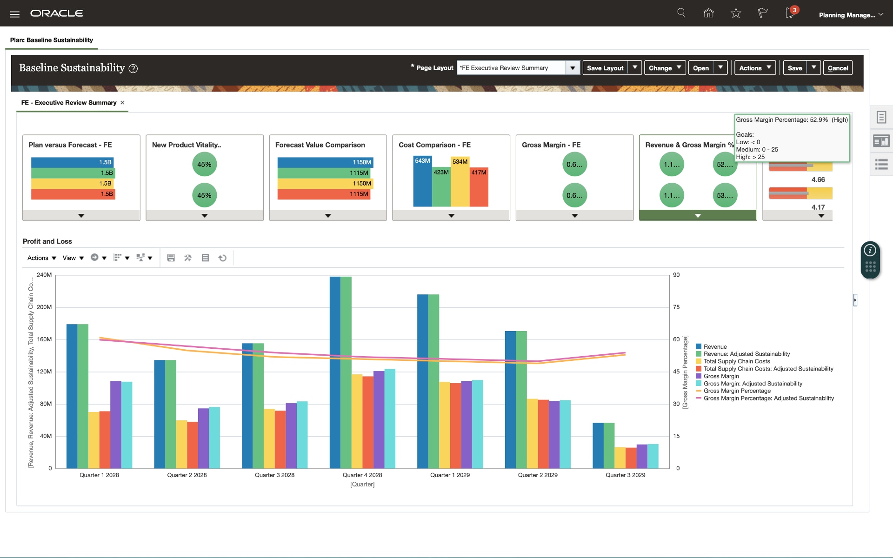Expand the Plan versus Forecast - FE tile

[81, 216]
